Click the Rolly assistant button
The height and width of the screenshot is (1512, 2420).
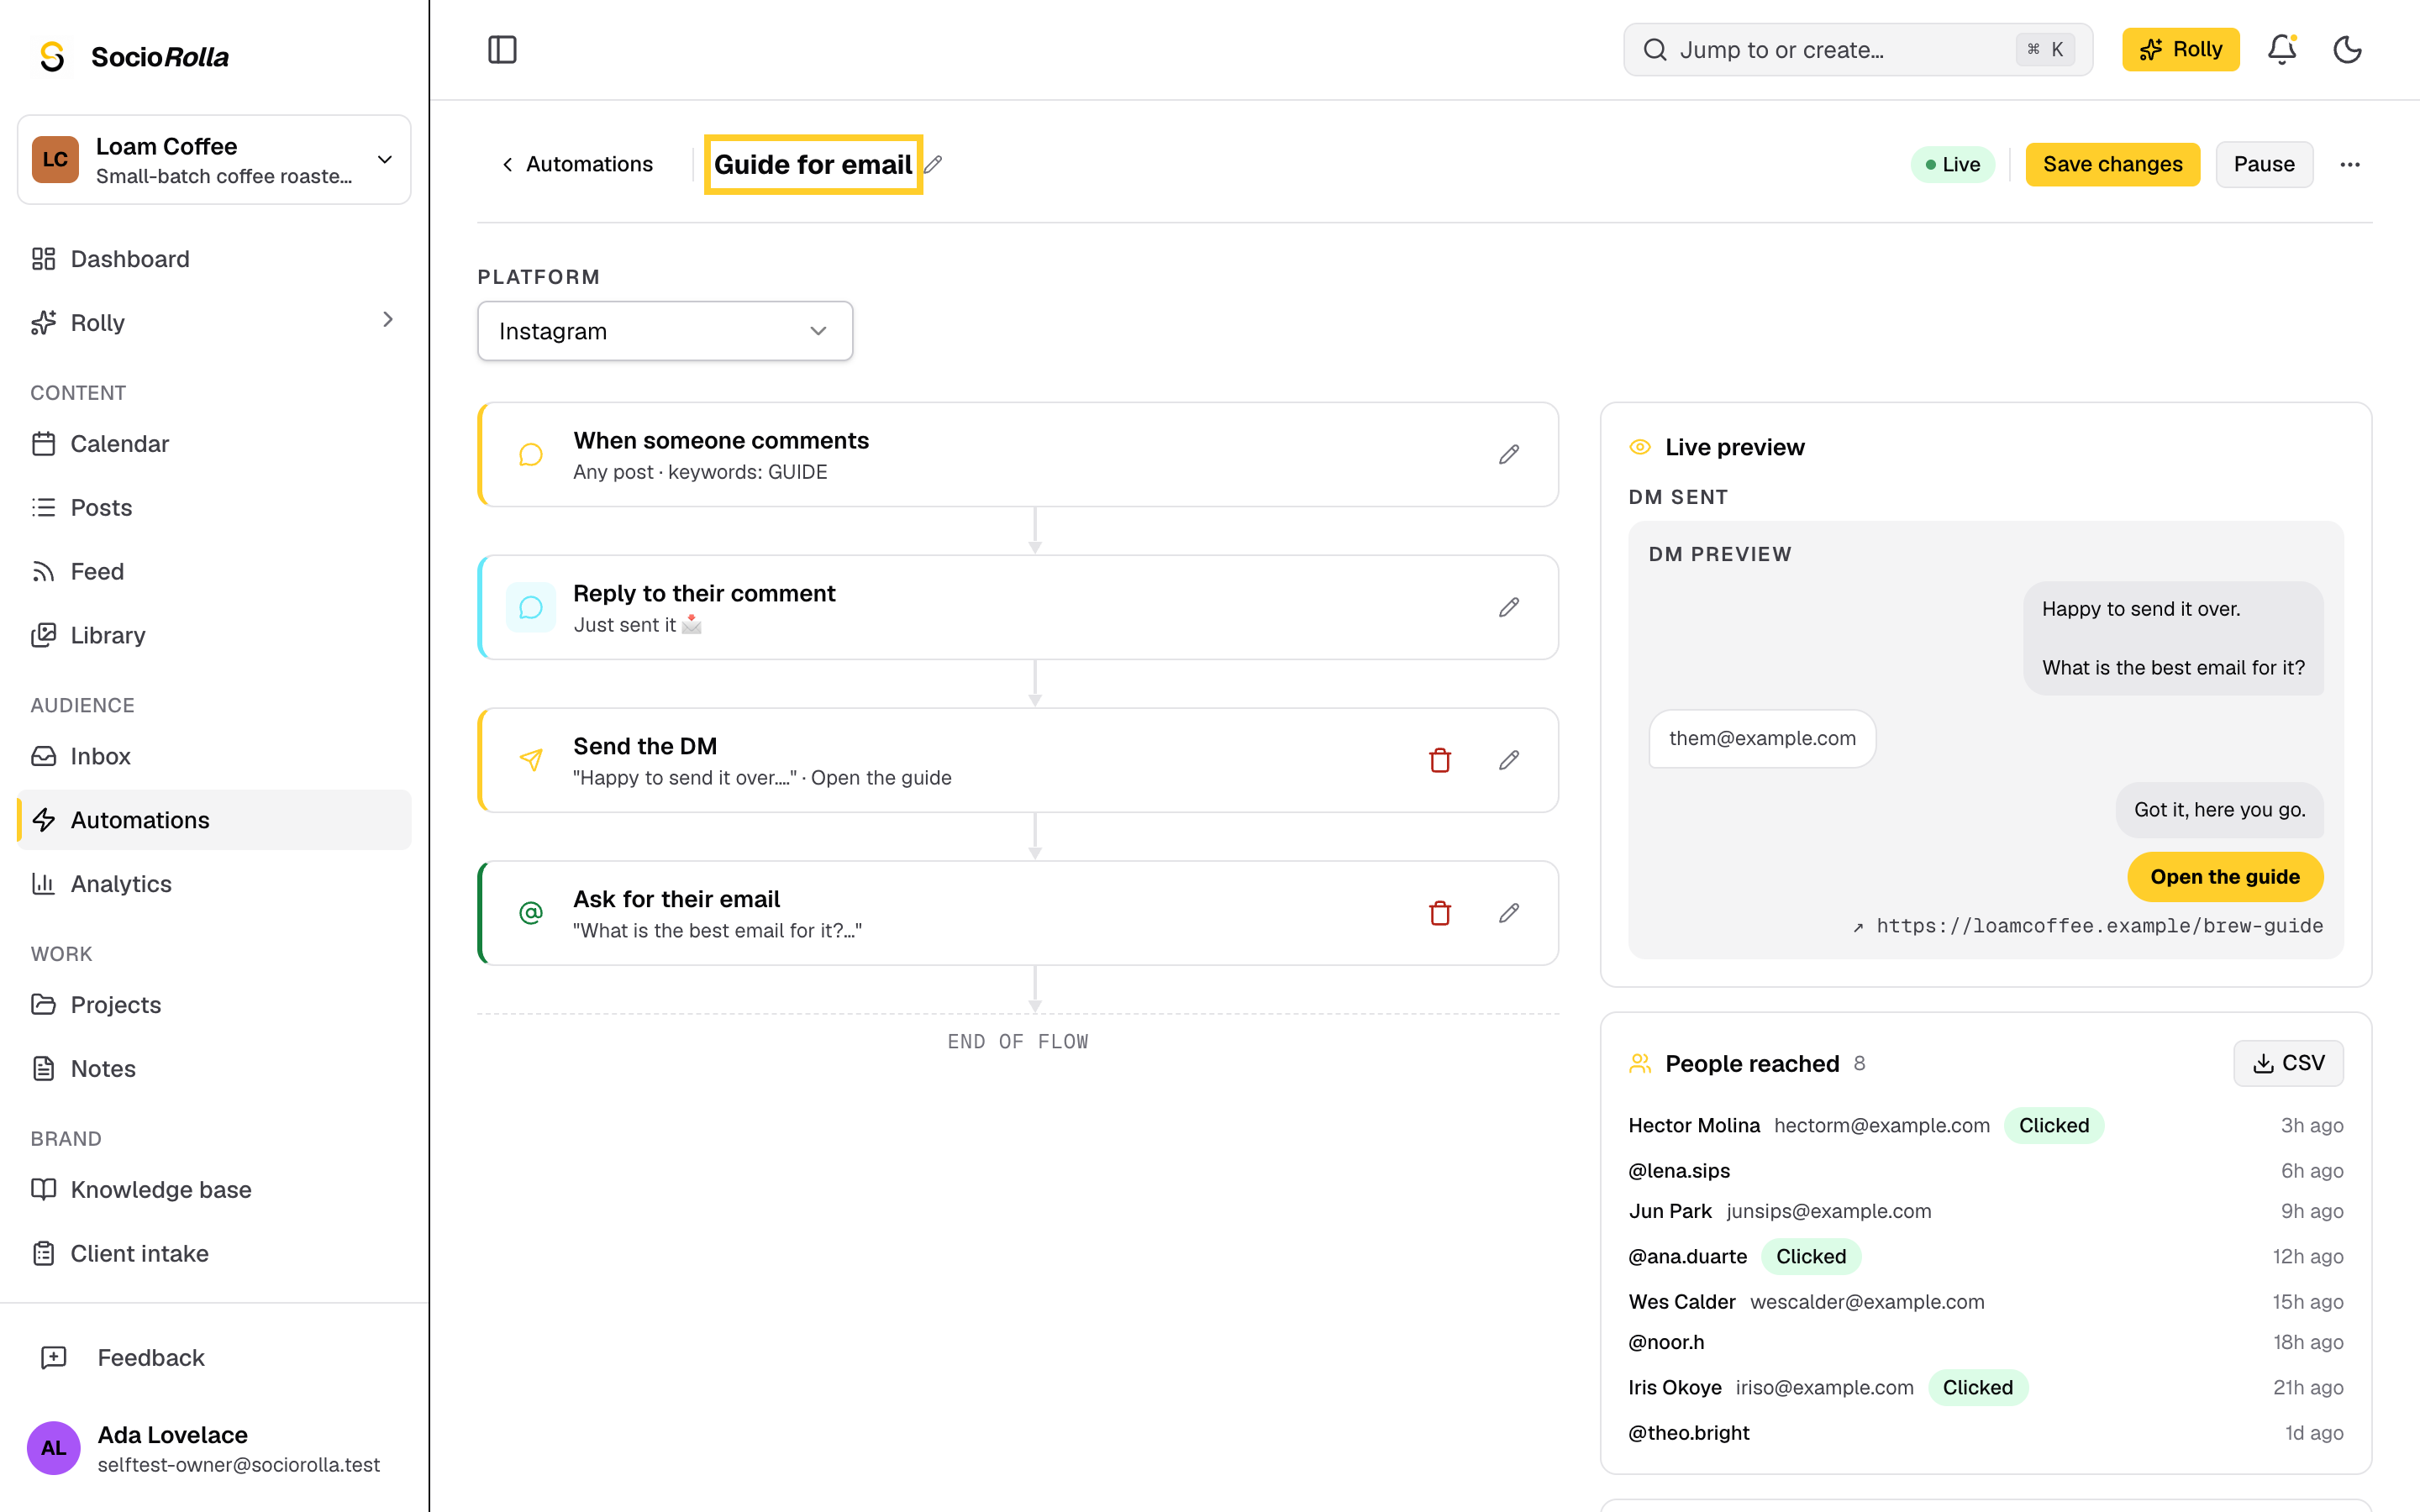click(x=2180, y=50)
